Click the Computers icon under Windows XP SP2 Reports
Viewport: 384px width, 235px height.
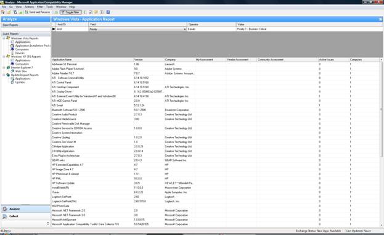pyautogui.click(x=12, y=64)
